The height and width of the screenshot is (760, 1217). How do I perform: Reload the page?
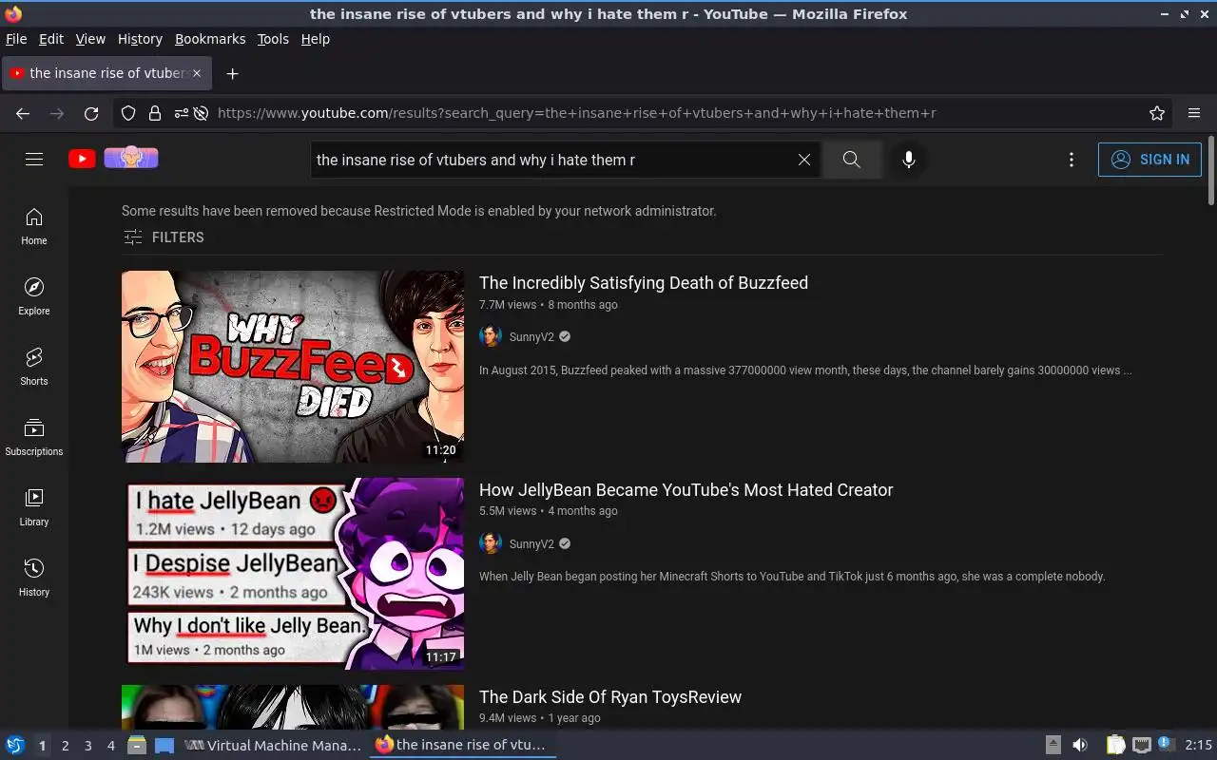[x=91, y=113]
